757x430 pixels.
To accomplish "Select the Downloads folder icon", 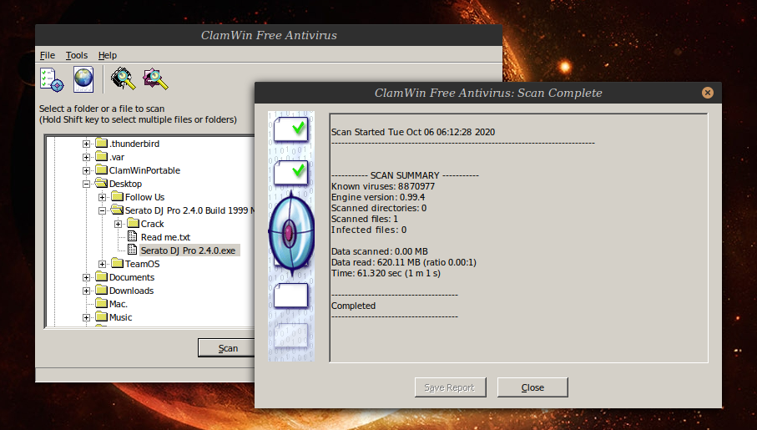I will 101,290.
